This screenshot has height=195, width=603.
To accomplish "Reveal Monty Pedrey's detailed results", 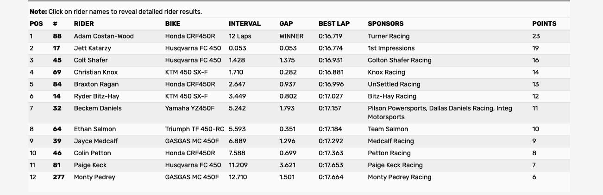I will [x=94, y=177].
